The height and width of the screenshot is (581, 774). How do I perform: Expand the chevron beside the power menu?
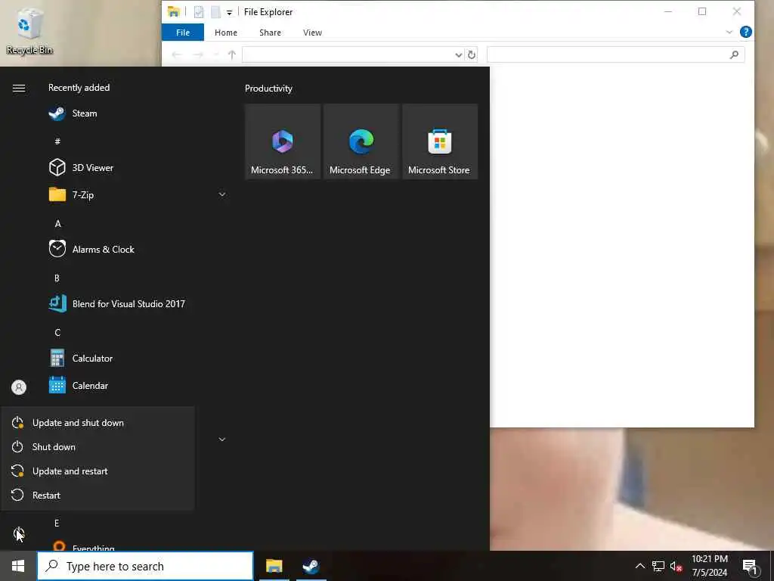222,440
